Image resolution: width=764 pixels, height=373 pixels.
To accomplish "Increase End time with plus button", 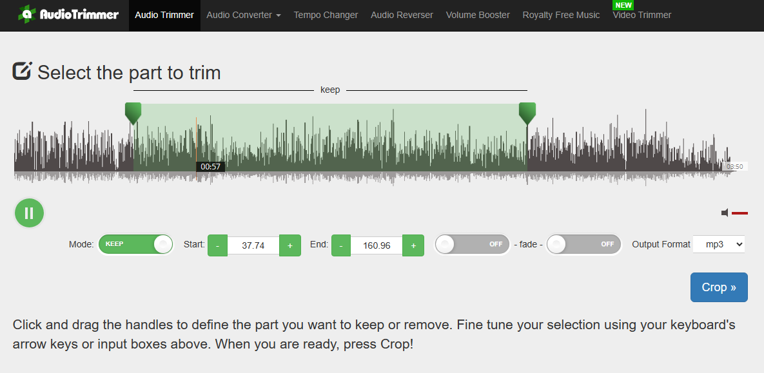I will (413, 245).
